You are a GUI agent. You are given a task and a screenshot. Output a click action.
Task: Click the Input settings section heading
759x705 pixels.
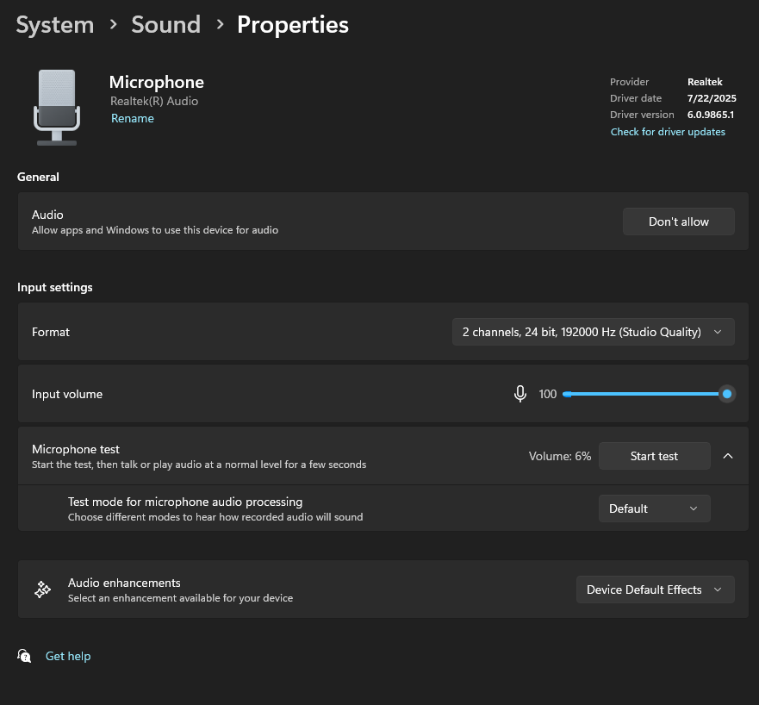(x=54, y=287)
